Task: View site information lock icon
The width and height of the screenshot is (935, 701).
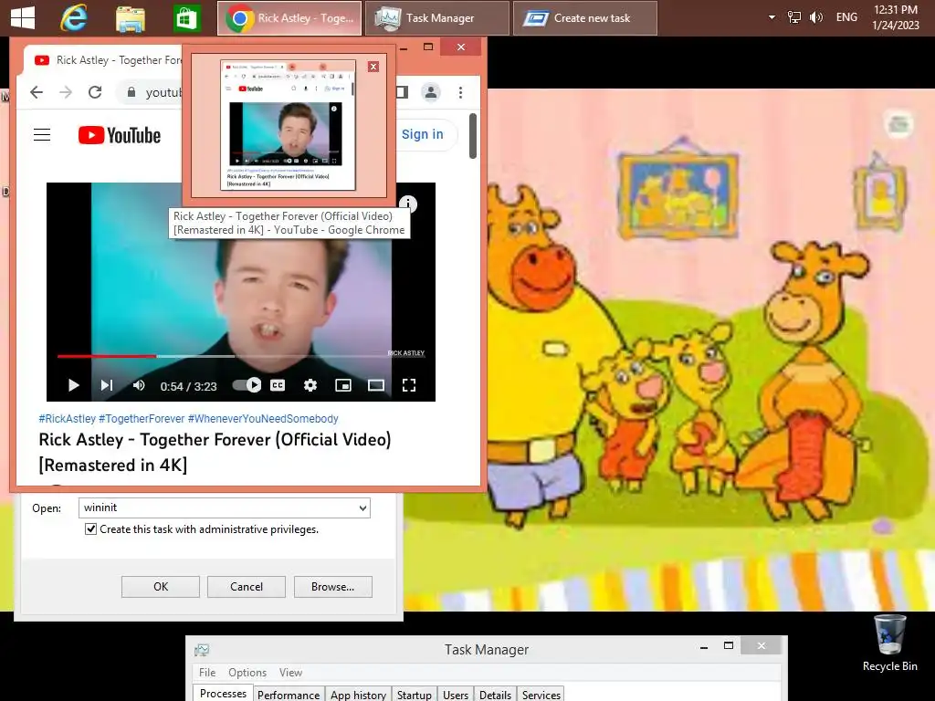Action: tap(131, 92)
